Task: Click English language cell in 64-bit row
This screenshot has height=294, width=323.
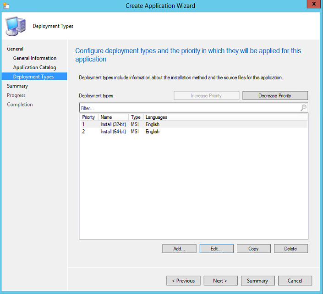Action: pyautogui.click(x=153, y=132)
